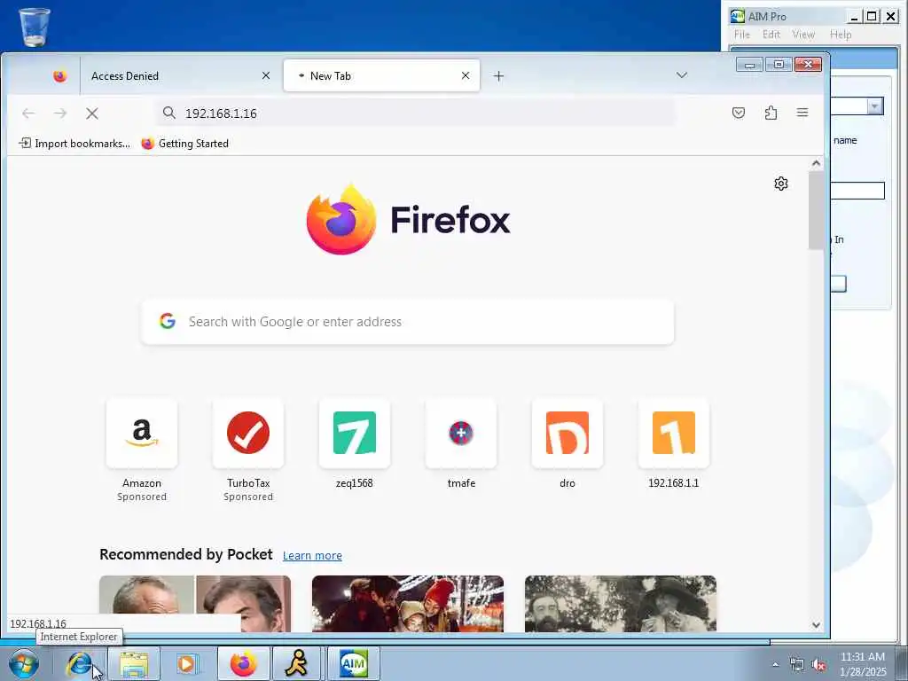Open the Firefox View pinned tab icon
The height and width of the screenshot is (681, 908).
point(59,76)
